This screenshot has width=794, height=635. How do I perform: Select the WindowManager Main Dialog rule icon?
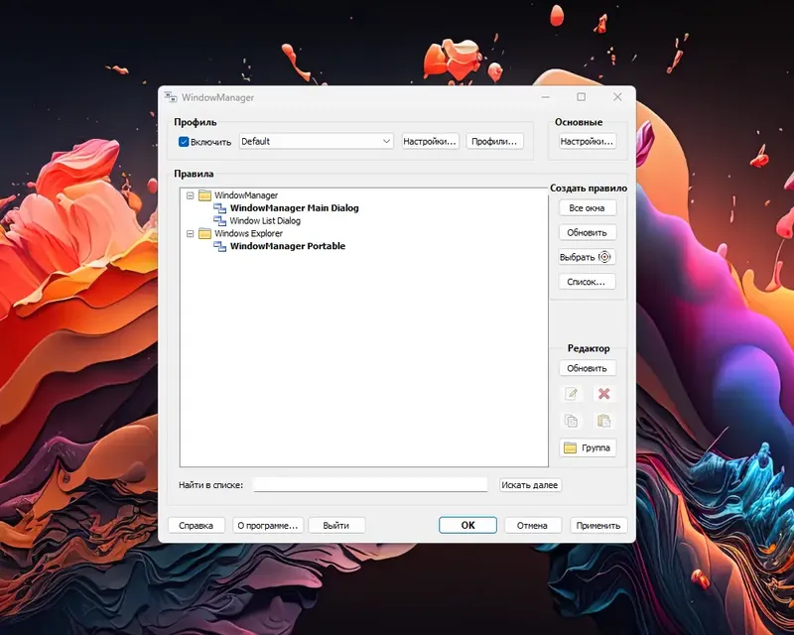(x=220, y=208)
